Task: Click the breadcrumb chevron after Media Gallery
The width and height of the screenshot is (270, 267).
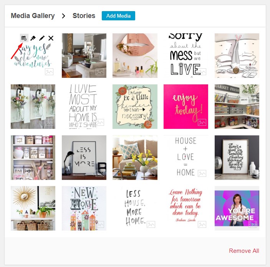Action: click(63, 16)
